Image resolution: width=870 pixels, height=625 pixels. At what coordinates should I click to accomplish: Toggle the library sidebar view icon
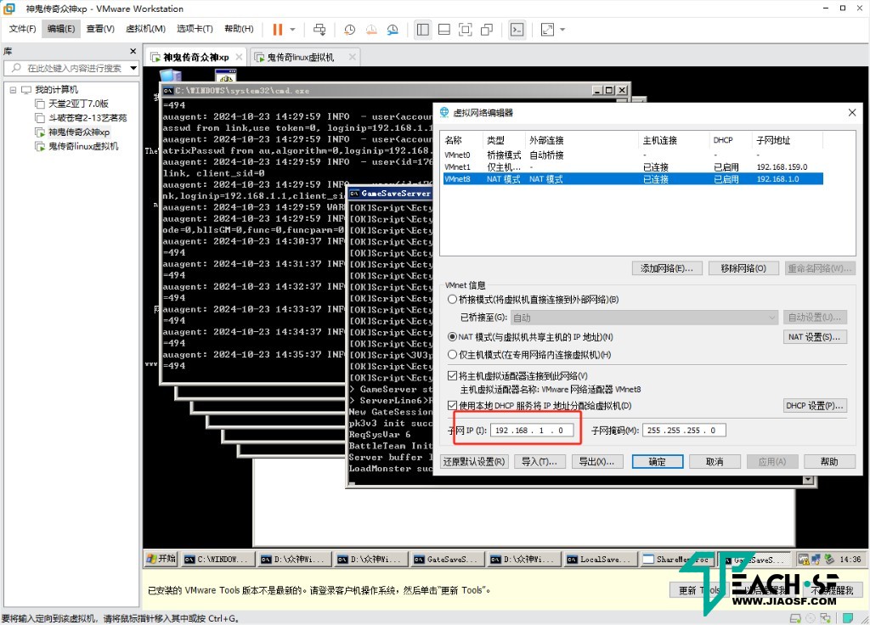tap(423, 30)
